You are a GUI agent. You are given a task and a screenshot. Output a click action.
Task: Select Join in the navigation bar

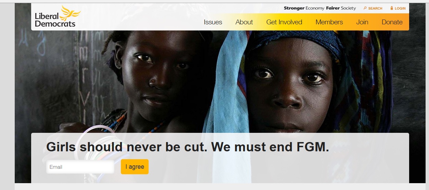362,22
